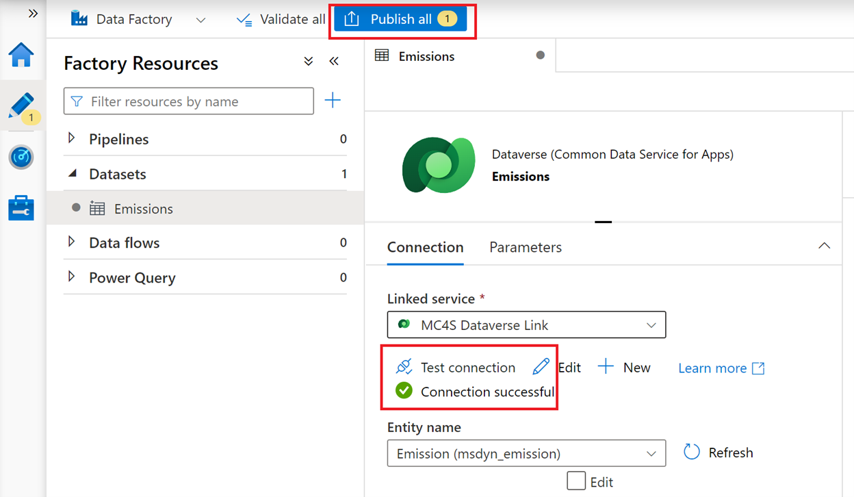
Task: Select the Connection tab
Action: point(426,247)
